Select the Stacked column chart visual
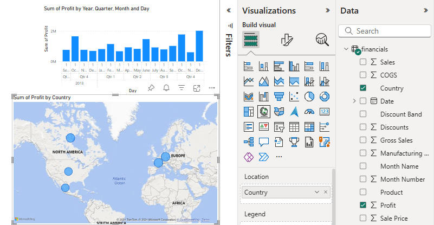Image resolution: width=434 pixels, height=225 pixels. tap(263, 67)
